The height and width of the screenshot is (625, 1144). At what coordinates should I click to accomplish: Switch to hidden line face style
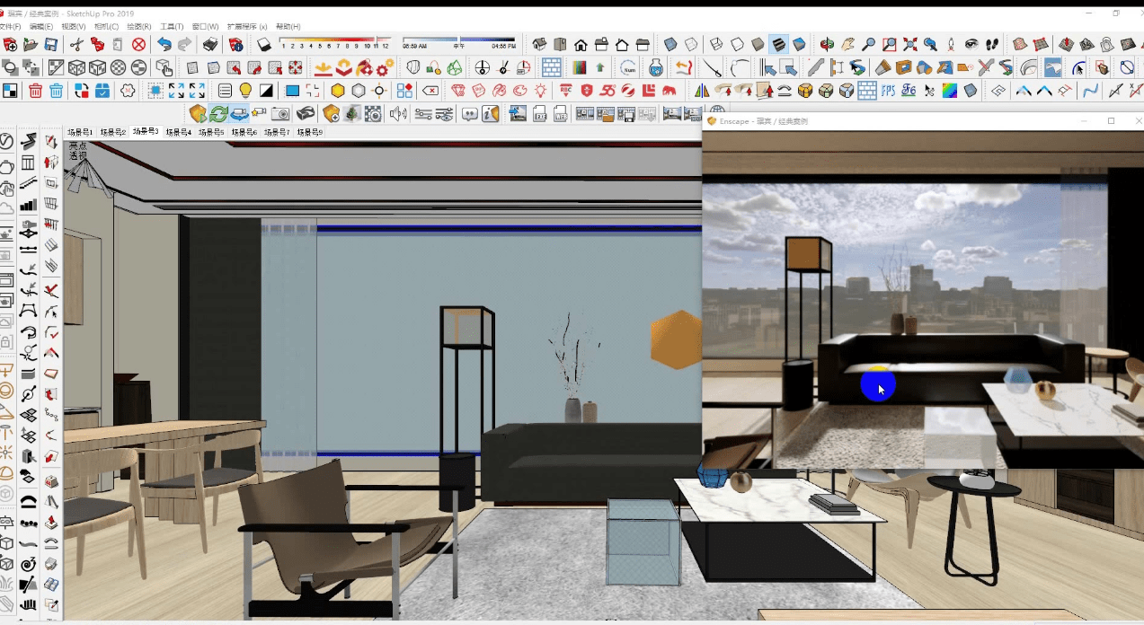[737, 44]
